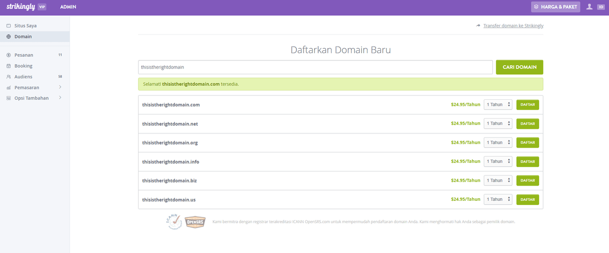Click DAFTAR for thisistherightdomain.org
The width and height of the screenshot is (609, 253).
coord(528,142)
